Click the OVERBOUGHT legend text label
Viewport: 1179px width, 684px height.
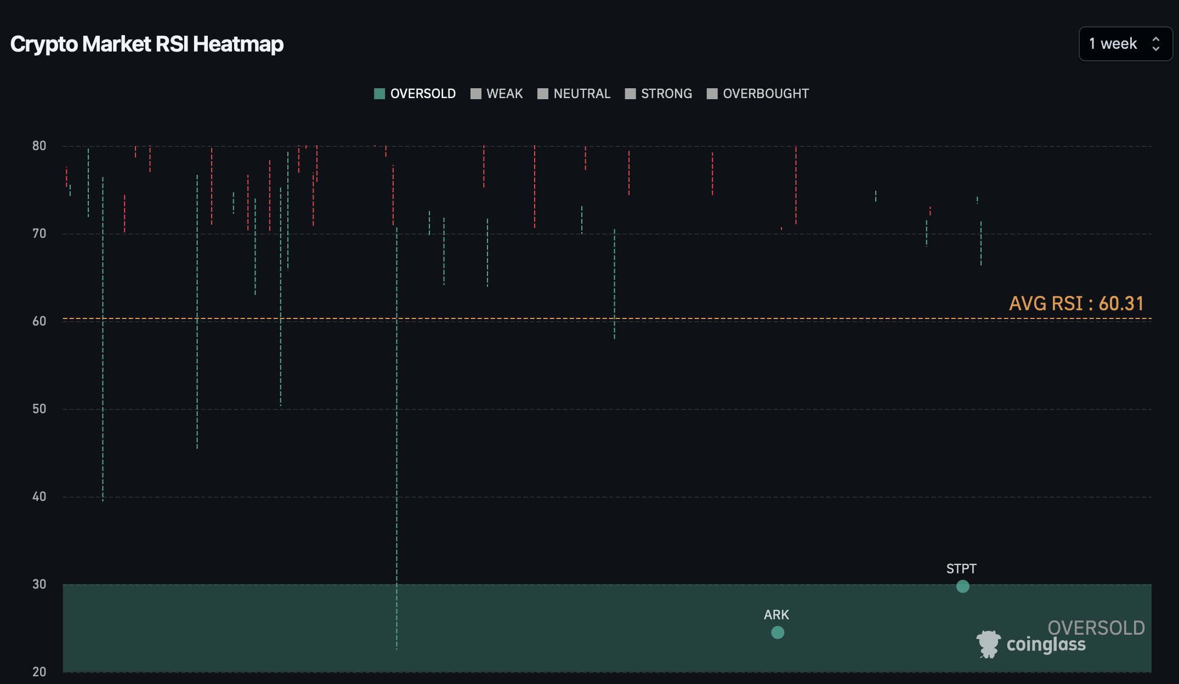tap(766, 94)
